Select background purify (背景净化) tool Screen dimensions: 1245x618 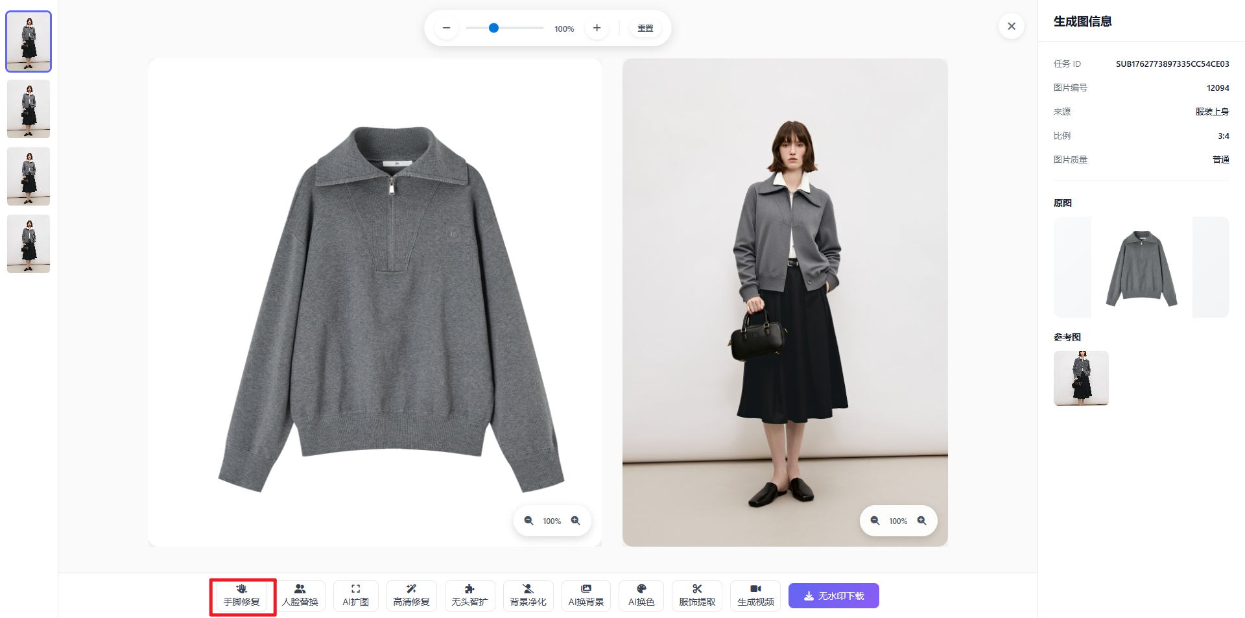pyautogui.click(x=528, y=596)
